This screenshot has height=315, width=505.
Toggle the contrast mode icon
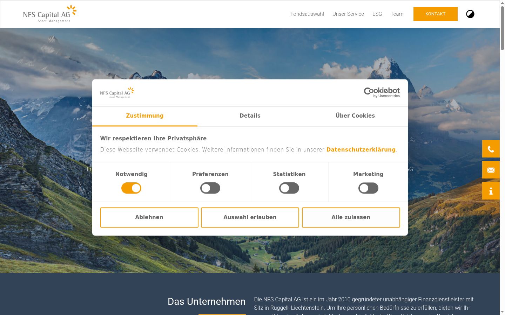[470, 14]
